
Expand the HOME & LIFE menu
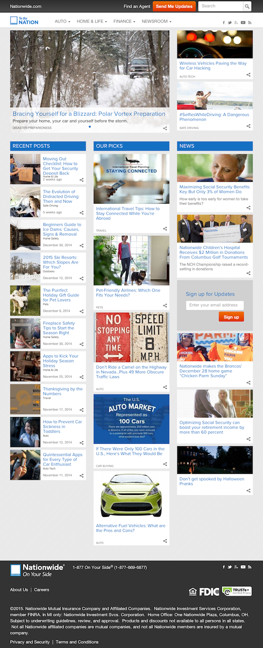(x=91, y=22)
